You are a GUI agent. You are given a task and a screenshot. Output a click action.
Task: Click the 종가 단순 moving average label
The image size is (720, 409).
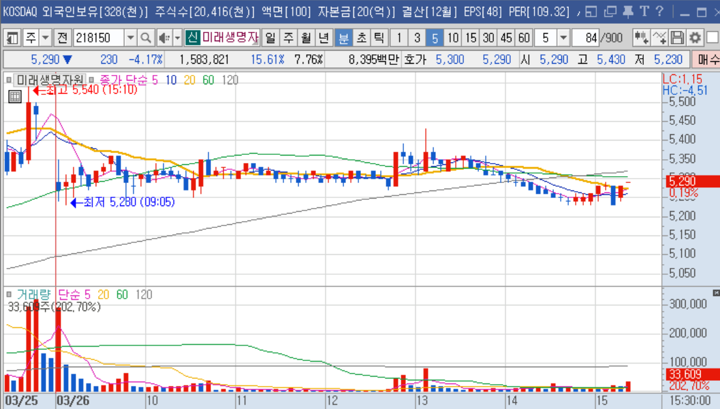tap(124, 80)
